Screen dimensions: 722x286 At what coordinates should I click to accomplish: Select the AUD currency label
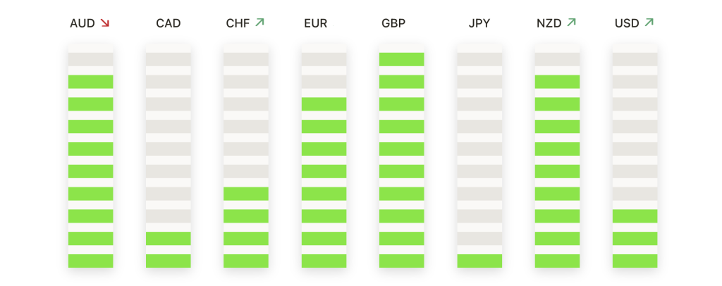[x=82, y=23]
